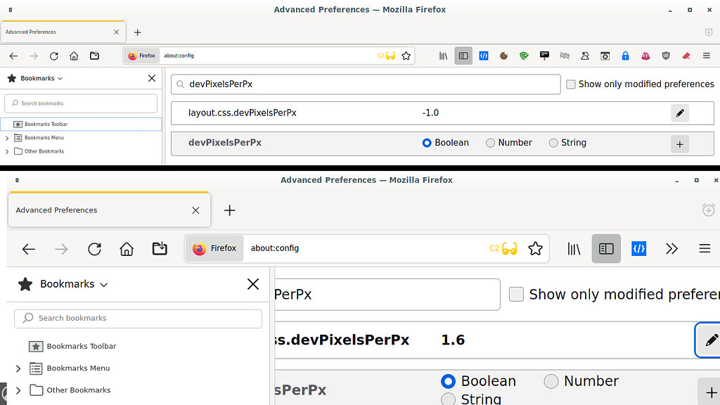Image resolution: width=720 pixels, height=405 pixels.
Task: Edit the layout.css.devPixelsPerPx value
Action: pyautogui.click(x=679, y=112)
